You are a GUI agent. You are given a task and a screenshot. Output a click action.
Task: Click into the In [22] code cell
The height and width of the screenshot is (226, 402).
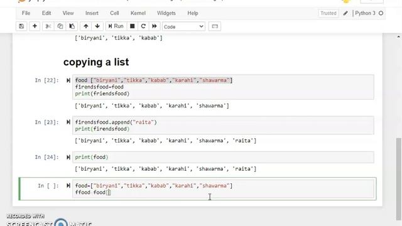(223, 87)
